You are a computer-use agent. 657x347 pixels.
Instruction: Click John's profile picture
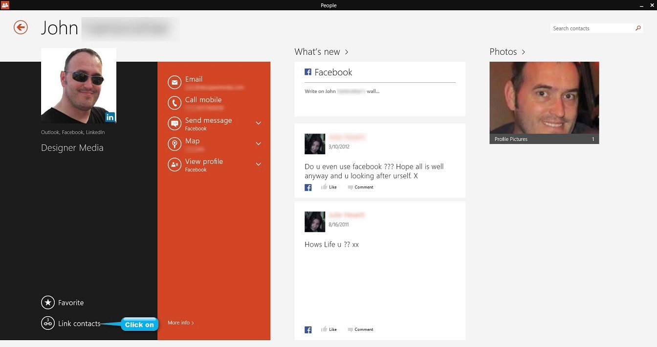pos(79,85)
